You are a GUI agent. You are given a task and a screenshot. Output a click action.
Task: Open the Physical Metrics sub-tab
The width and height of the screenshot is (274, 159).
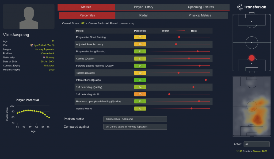point(200,15)
